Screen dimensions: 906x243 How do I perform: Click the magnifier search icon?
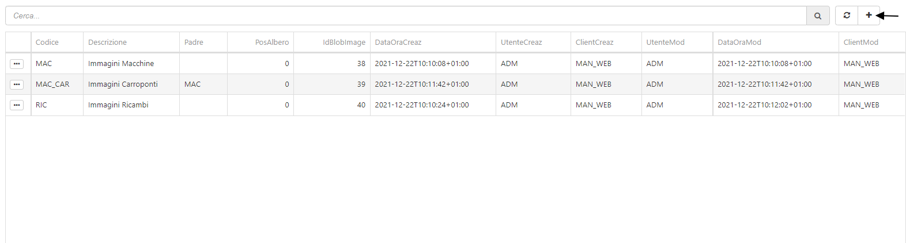[818, 16]
